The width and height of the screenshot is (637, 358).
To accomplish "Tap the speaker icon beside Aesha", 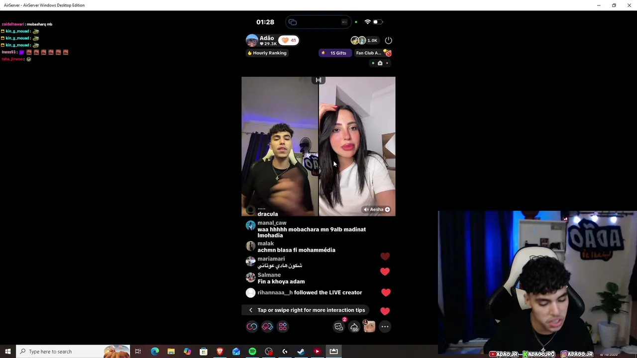I will click(366, 209).
